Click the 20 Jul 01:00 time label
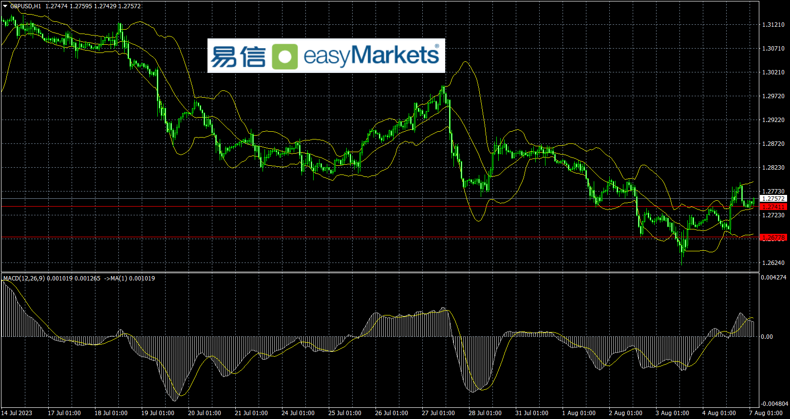This screenshot has height=419, width=790. (x=205, y=413)
